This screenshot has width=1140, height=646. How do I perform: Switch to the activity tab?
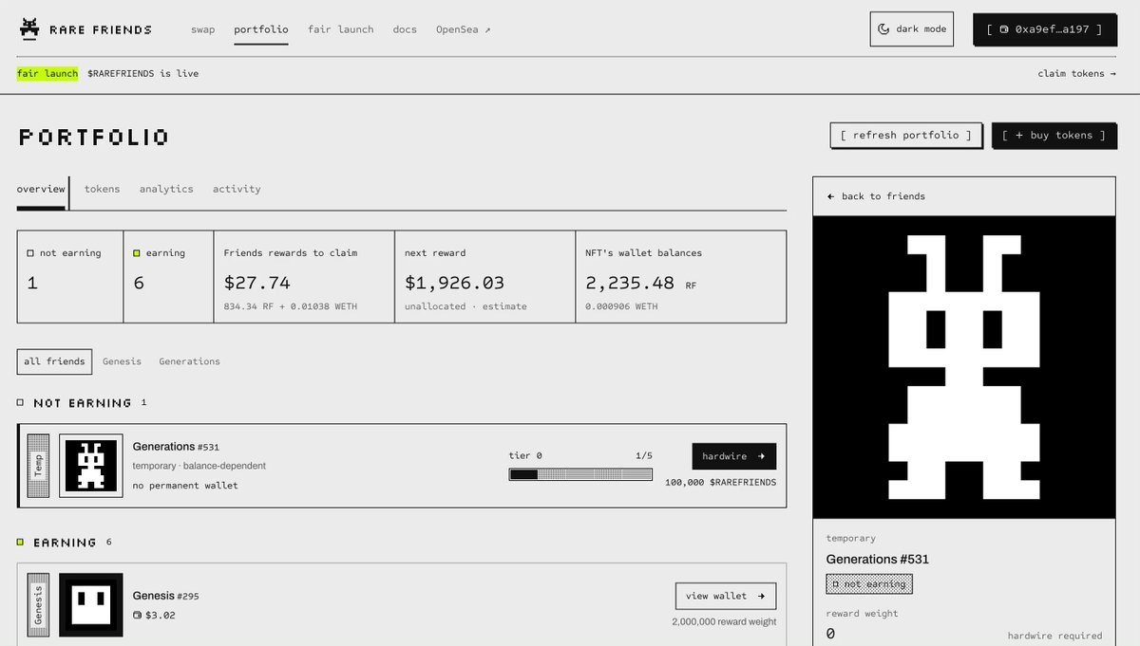point(237,189)
